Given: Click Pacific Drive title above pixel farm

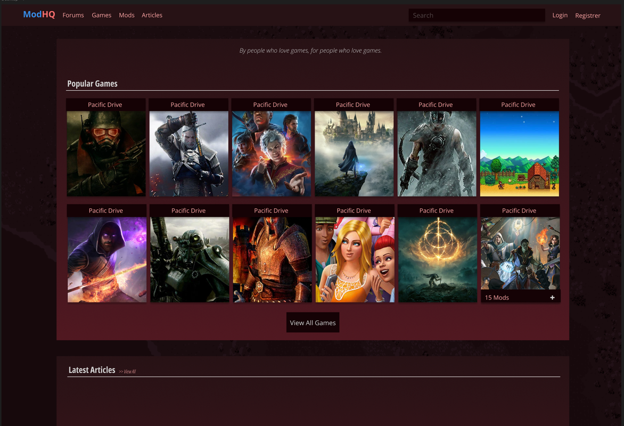Looking at the screenshot, I should coord(518,105).
